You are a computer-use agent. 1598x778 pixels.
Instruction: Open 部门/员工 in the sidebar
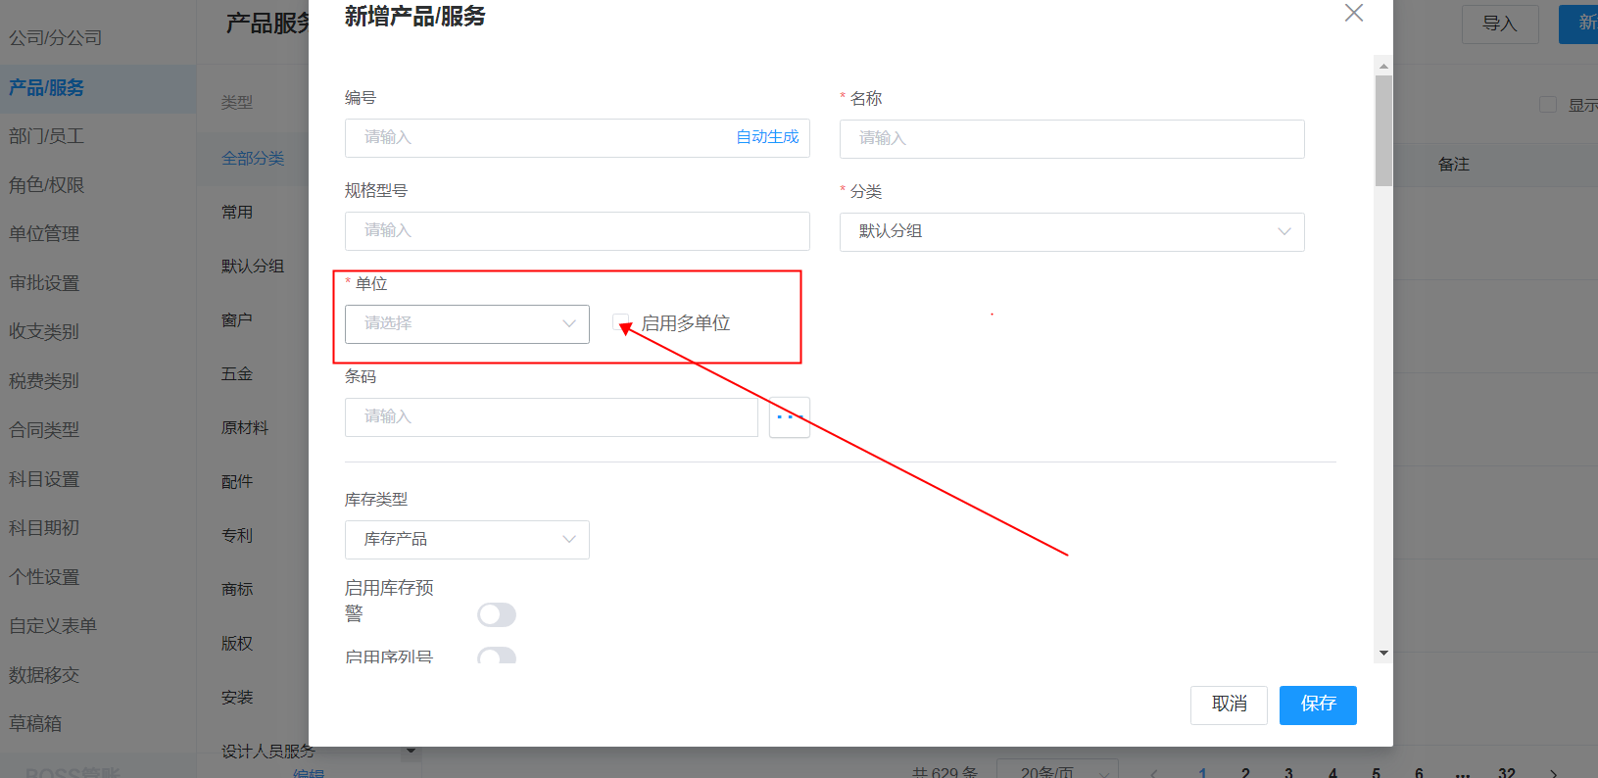pos(47,136)
